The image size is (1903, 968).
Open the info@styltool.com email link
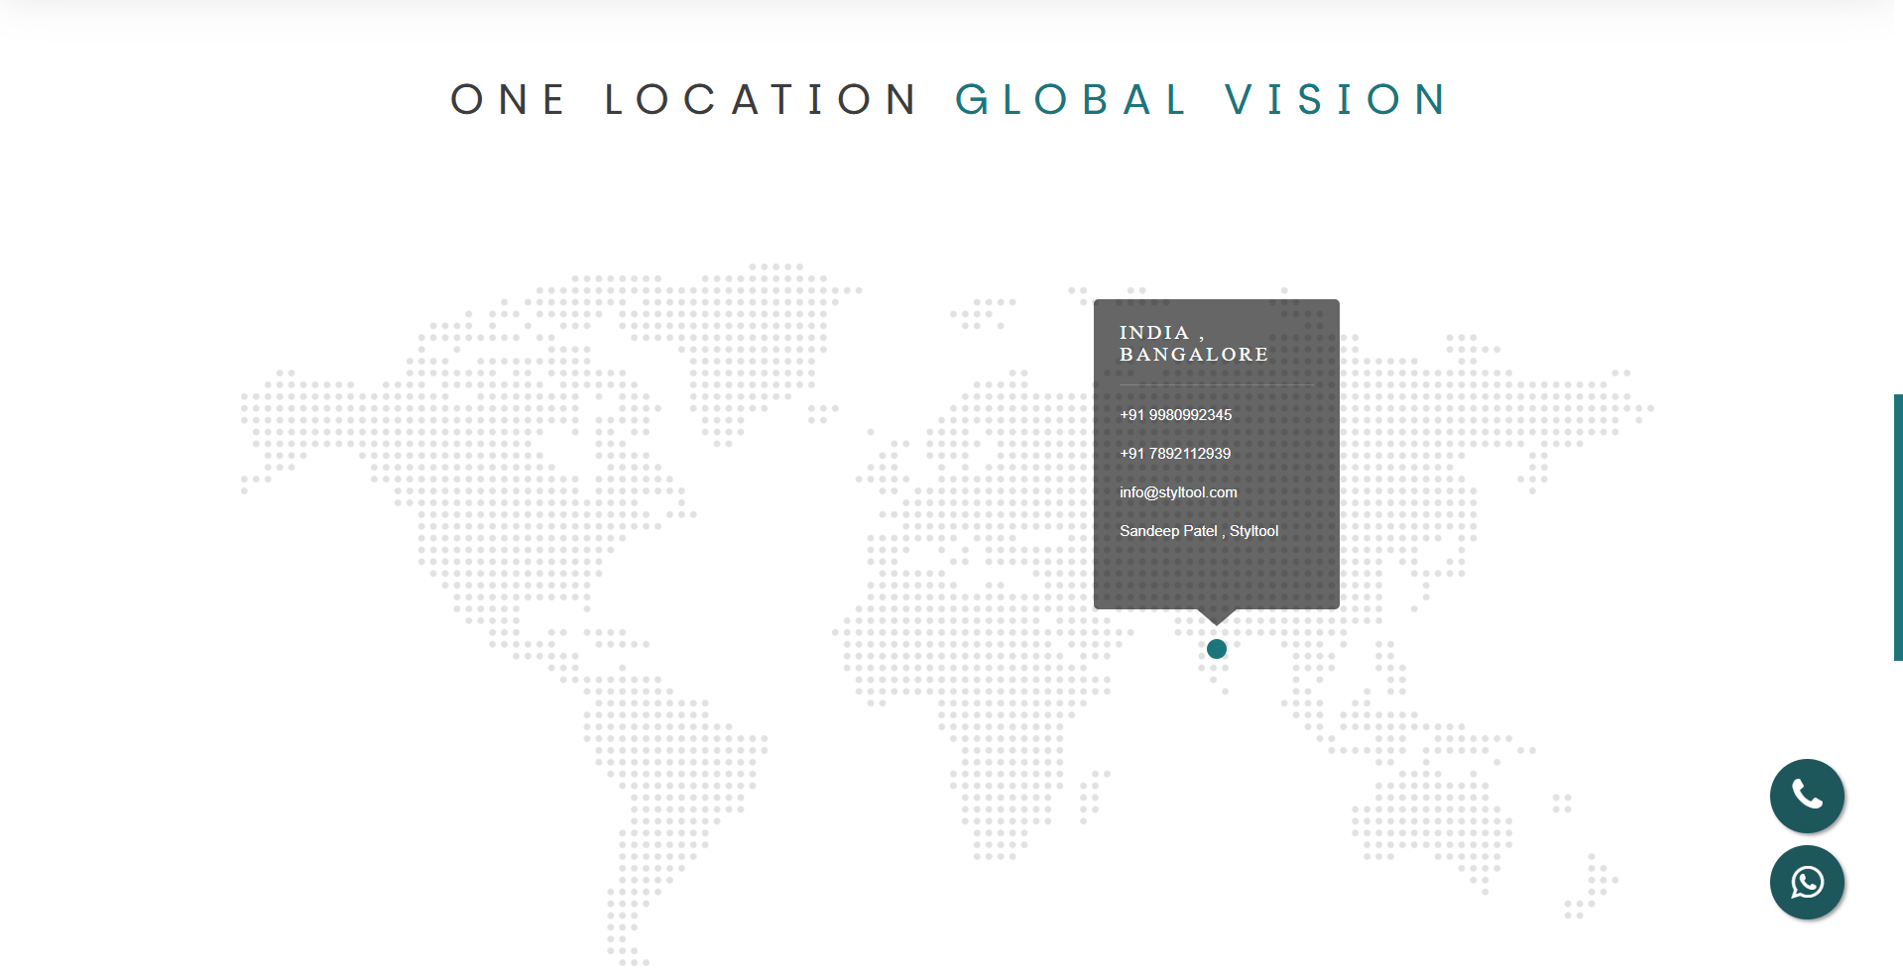(1178, 492)
